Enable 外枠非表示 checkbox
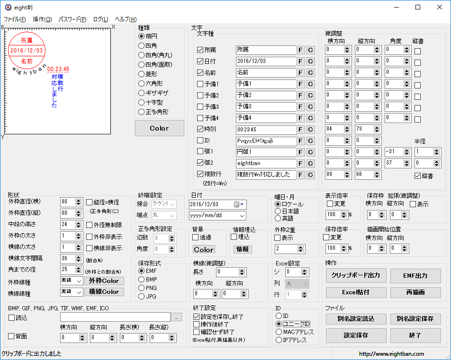The width and height of the screenshot is (451, 360). point(90,237)
